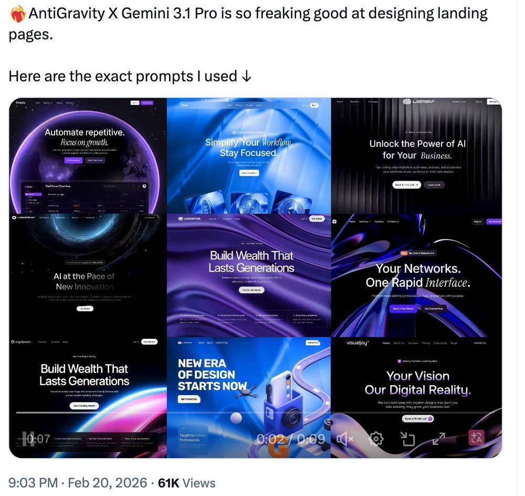Viewport: 525px width, 496px height.
Task: Select the 'Simplify Your Workflow' thumbnail
Action: pyautogui.click(x=249, y=156)
